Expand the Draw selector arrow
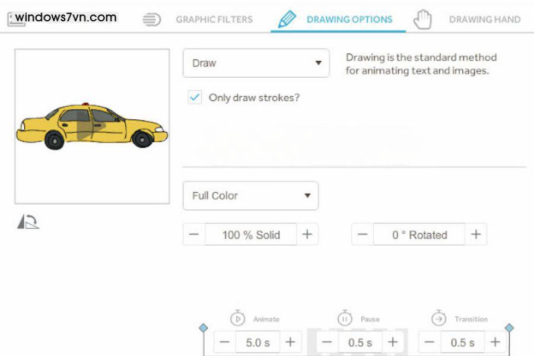 (x=319, y=62)
